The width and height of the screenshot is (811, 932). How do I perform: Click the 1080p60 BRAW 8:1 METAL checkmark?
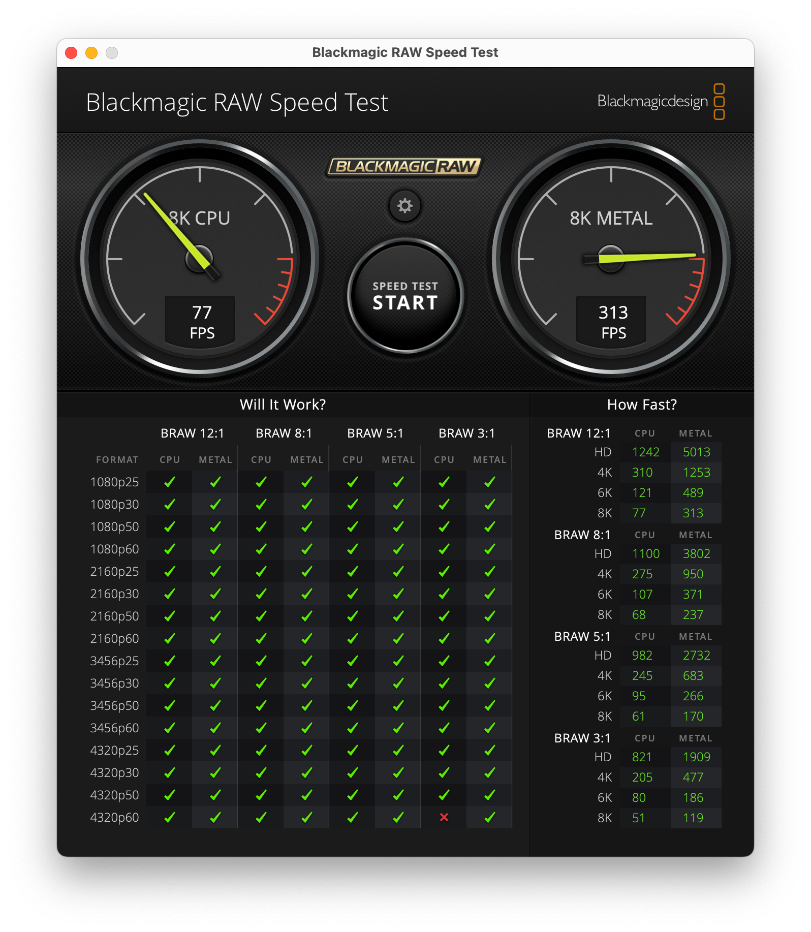pos(307,549)
